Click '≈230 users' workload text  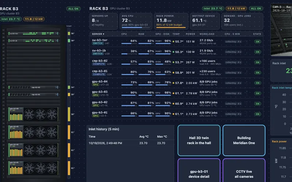click(207, 71)
